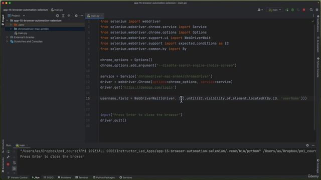Click Rerun icon in Run panel
The width and height of the screenshot is (321, 180).
point(8,151)
